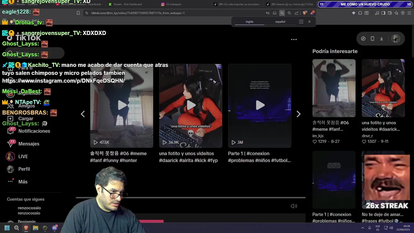
Task: Open recommended 'Parte 1 | #conexion' thumbnail
Action: (334, 180)
